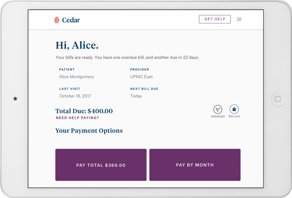Tap the tablet front camera dot

[x=15, y=99]
